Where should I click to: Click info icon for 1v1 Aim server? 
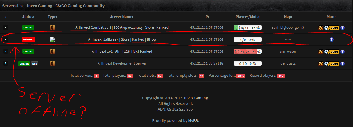point(342,52)
